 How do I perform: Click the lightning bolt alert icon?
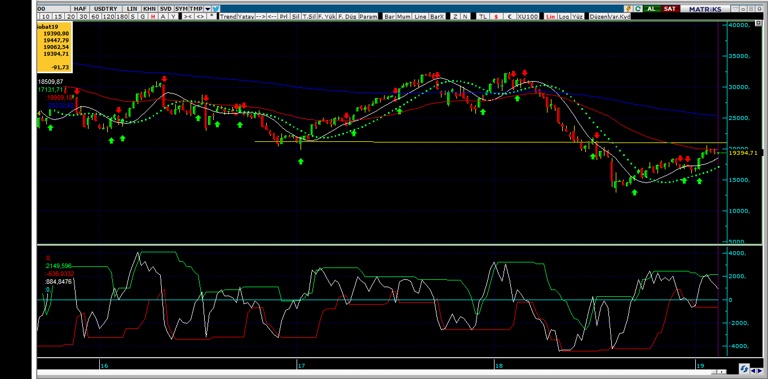tap(629, 9)
